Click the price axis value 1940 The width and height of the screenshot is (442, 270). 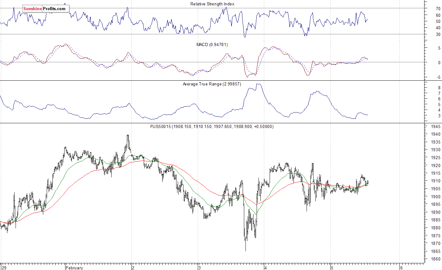[x=436, y=134]
